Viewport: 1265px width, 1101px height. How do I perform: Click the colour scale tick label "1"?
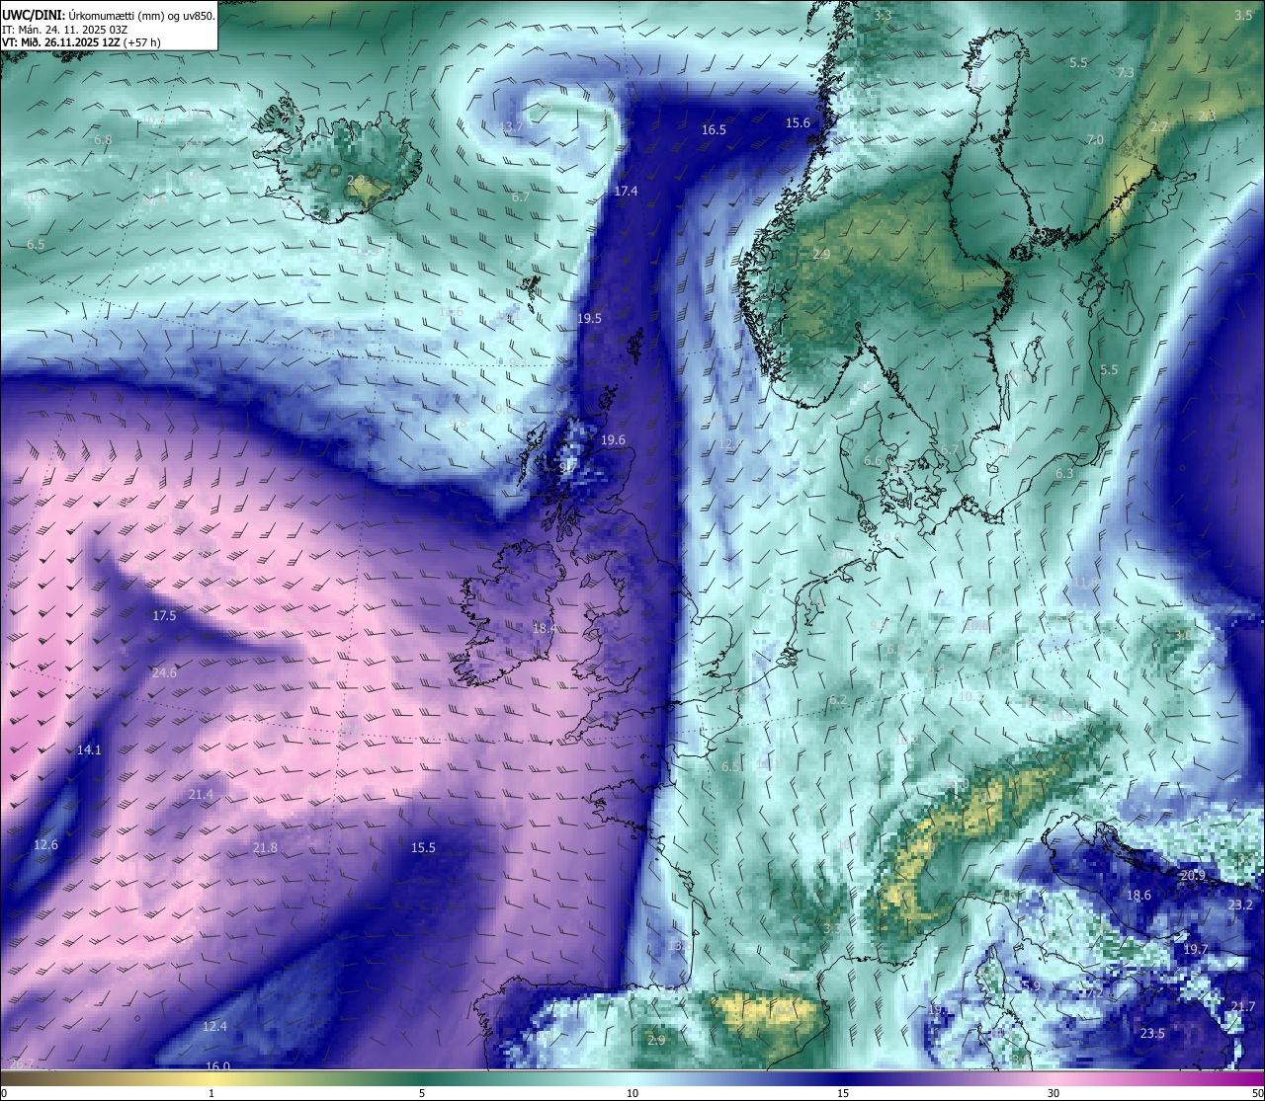(211, 1093)
